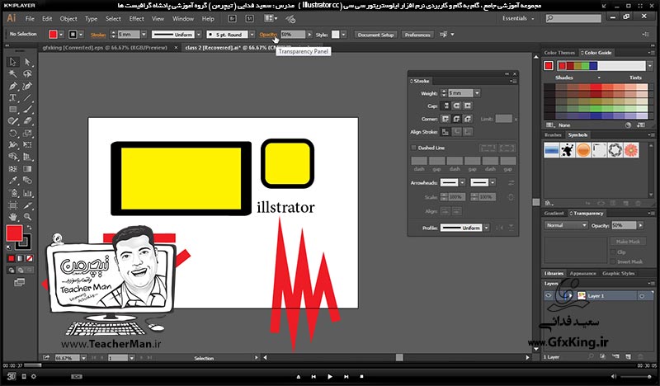Select the Lasso tool
Viewport: 660px width, 386px height.
[x=27, y=74]
